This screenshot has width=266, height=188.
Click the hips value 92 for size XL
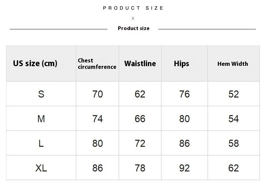click(185, 168)
